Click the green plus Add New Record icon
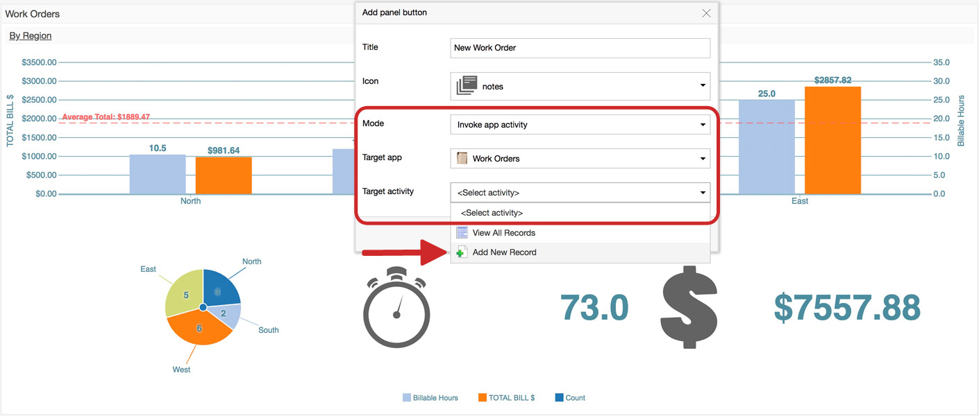The height and width of the screenshot is (416, 979). (x=462, y=252)
